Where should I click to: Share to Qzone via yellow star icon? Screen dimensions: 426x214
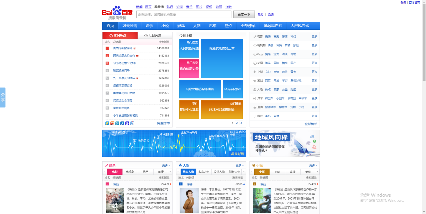pos(107,123)
